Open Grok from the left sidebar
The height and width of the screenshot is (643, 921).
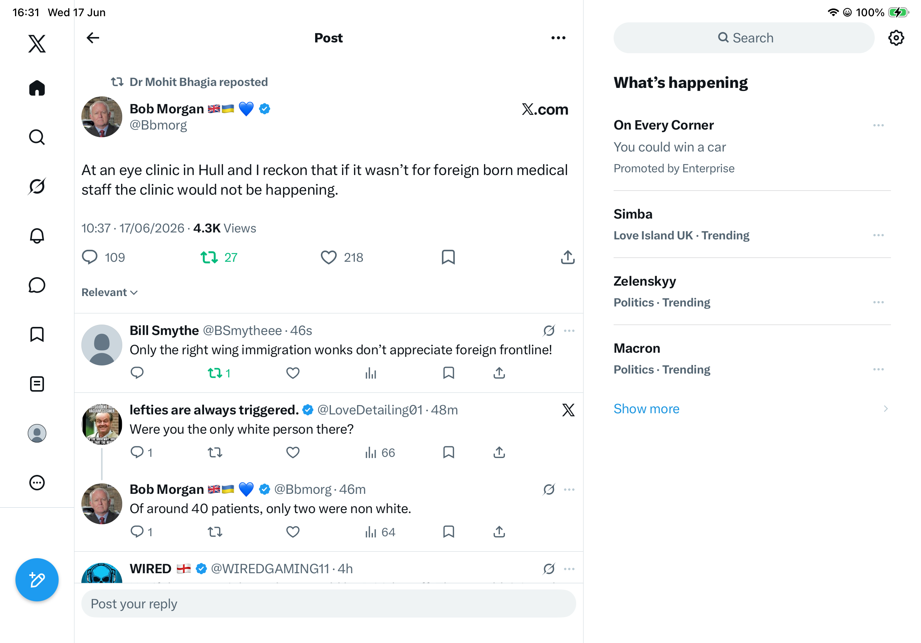click(x=37, y=187)
